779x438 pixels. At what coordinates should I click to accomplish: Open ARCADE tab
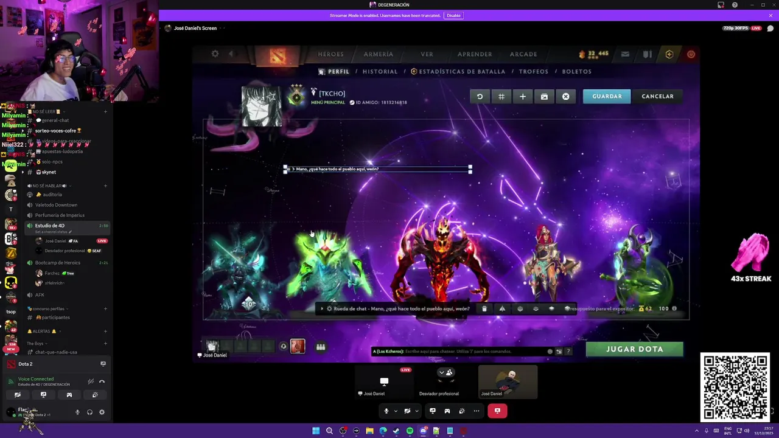523,54
